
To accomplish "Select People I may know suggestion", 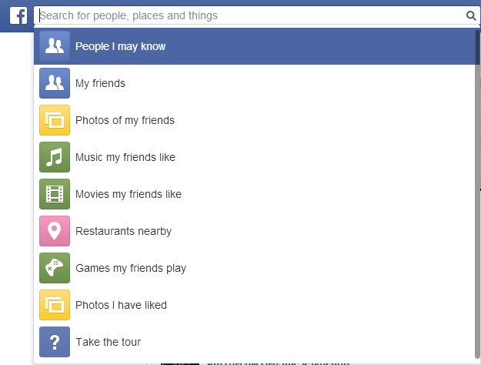I will pos(254,46).
